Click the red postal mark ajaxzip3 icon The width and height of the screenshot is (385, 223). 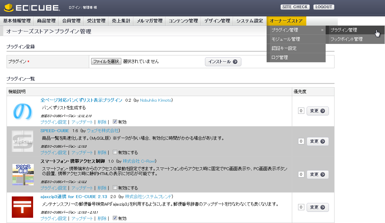click(23, 207)
